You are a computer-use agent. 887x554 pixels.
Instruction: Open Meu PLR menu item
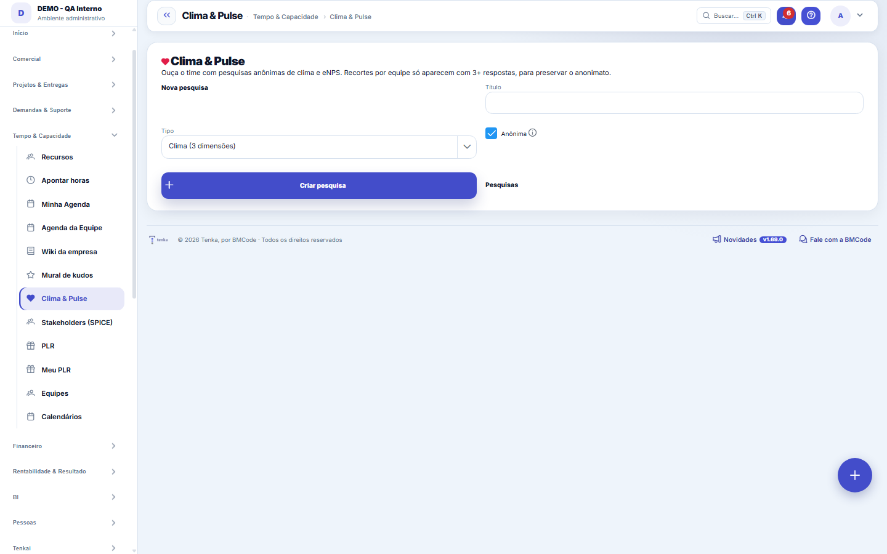72,370
